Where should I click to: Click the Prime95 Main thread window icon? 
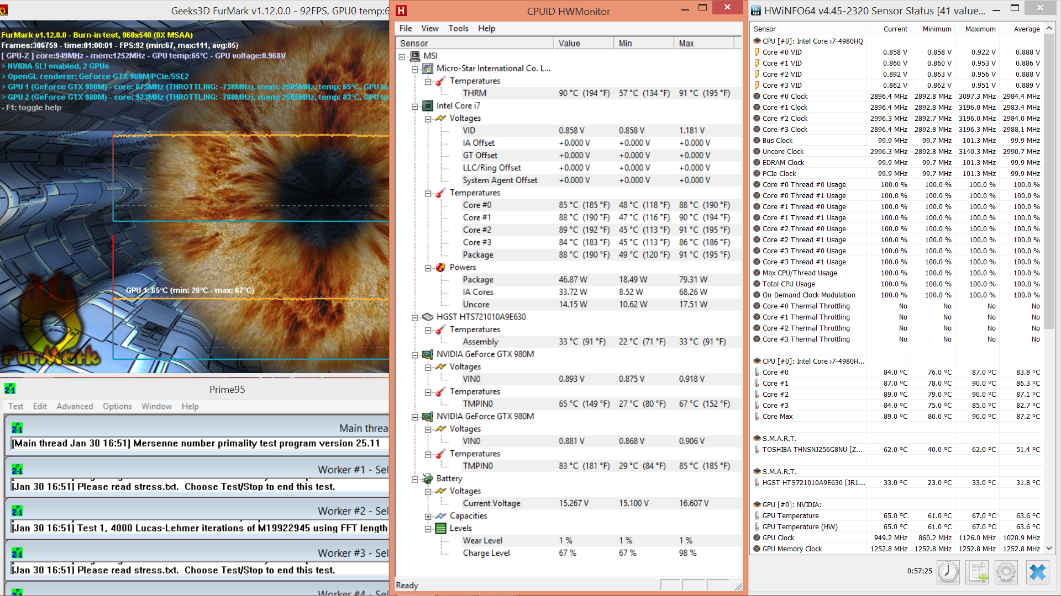click(17, 428)
